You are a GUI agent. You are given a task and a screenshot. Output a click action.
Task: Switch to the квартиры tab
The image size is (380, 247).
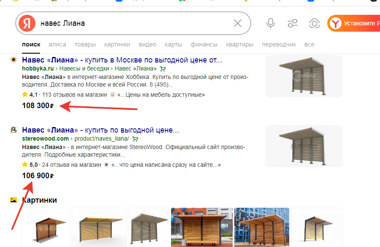click(x=240, y=45)
